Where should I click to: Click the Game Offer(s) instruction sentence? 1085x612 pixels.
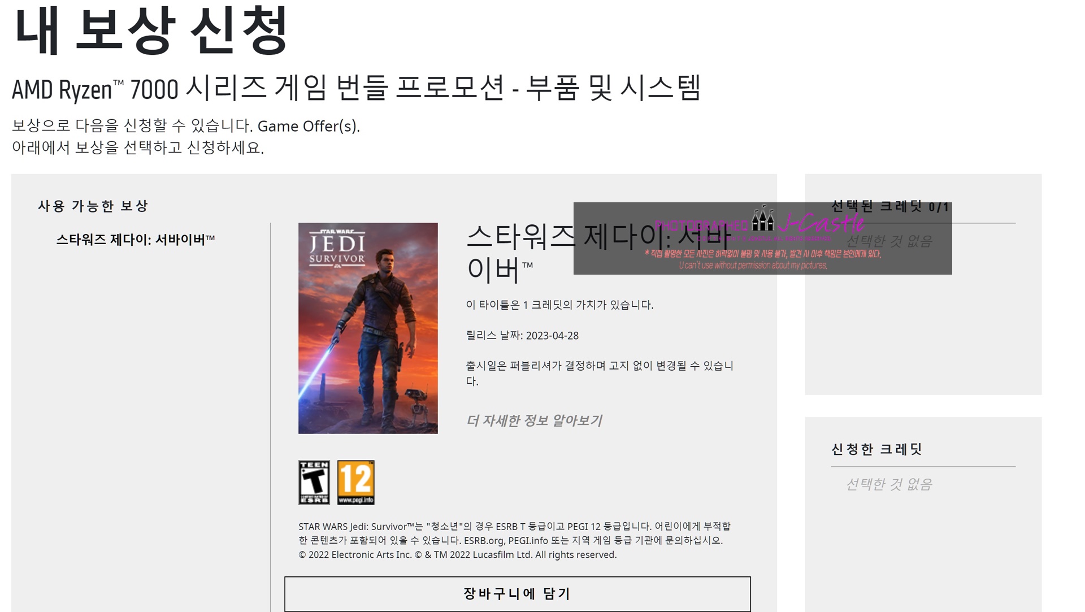pos(186,125)
